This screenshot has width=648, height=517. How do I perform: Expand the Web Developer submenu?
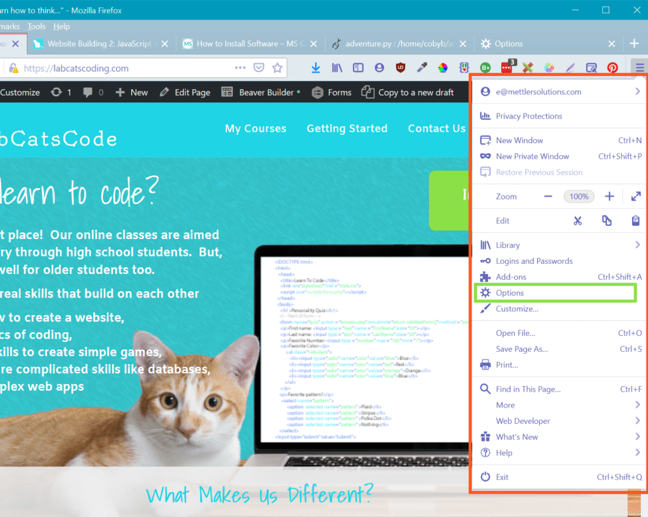point(637,421)
